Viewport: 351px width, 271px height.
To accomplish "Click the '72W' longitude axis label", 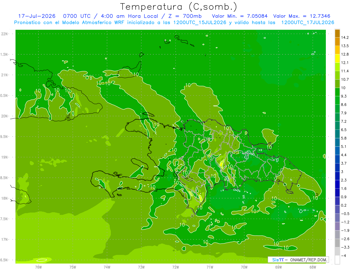I will pos(175,267).
